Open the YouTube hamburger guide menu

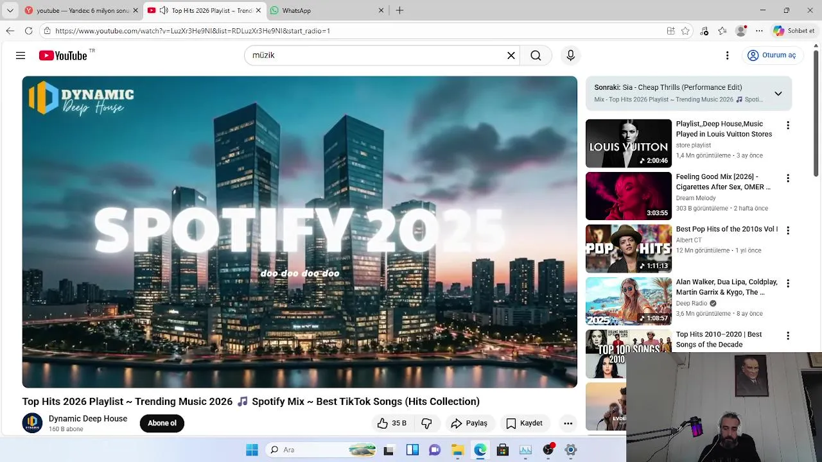click(21, 56)
